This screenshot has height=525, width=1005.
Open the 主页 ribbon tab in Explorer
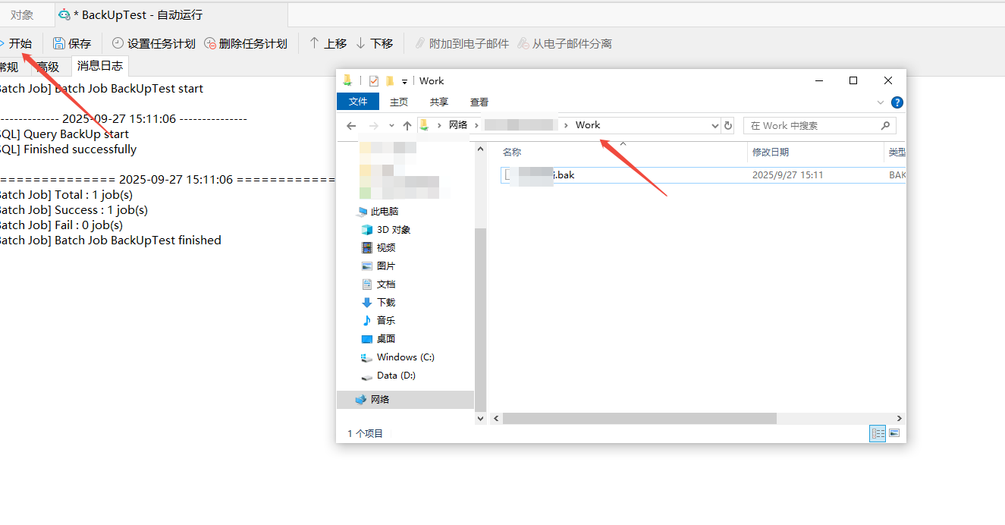tap(399, 102)
